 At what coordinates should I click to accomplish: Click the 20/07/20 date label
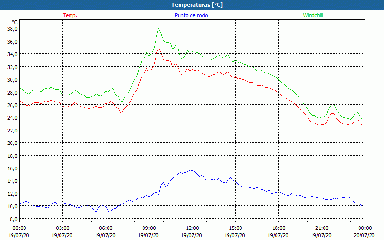tap(364, 235)
